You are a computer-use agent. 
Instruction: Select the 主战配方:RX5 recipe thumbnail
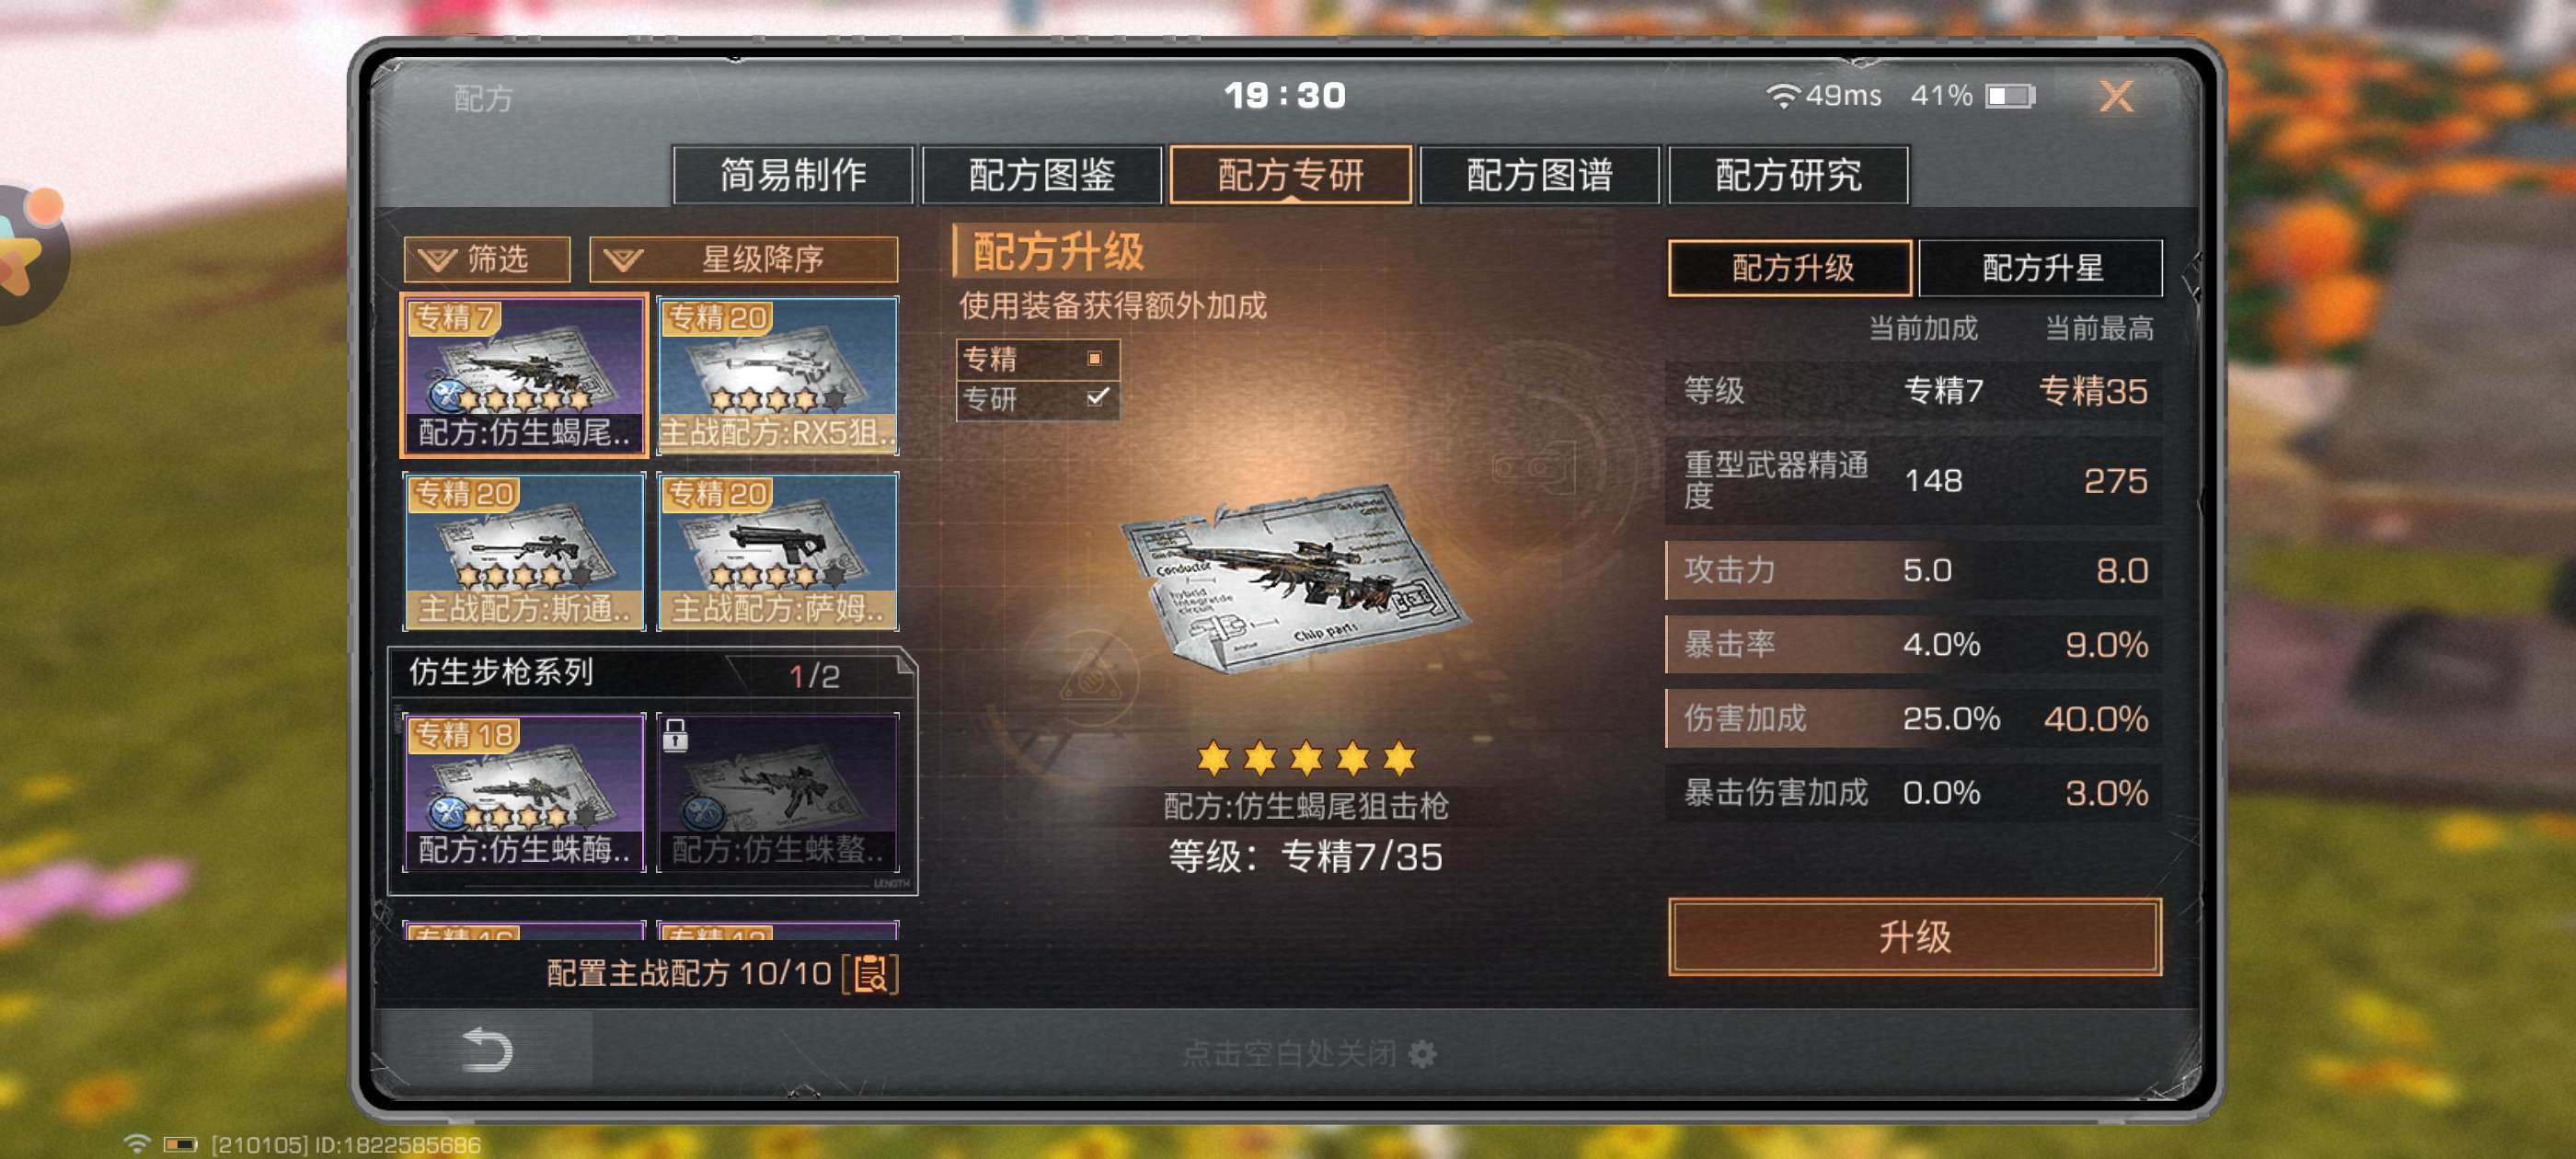point(778,376)
